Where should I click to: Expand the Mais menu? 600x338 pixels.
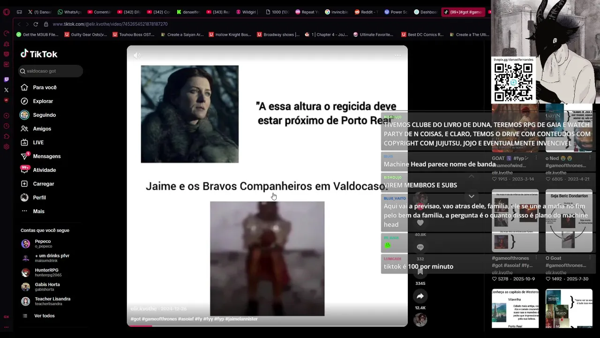coord(32,211)
